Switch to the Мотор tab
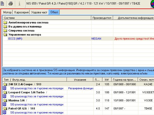The height and width of the screenshot is (115, 154). [x=7, y=12]
